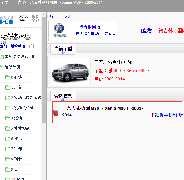Screen dimensions: 184x180
Task: Select the 当前车型 tab
Action: coord(63,49)
